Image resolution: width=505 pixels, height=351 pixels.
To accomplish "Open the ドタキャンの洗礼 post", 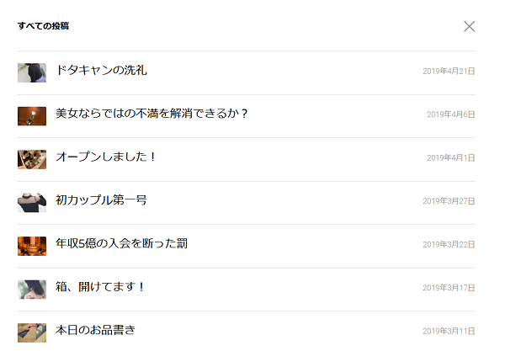I will [x=101, y=71].
